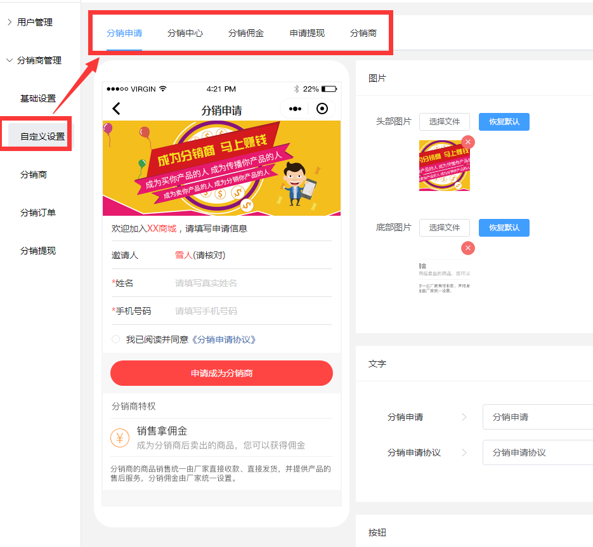Click 选择文件 for 底部图片
The width and height of the screenshot is (593, 547).
445,228
